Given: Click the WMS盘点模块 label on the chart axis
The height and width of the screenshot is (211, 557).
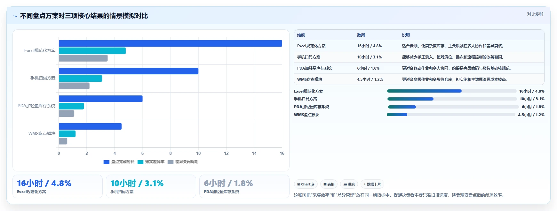Looking at the screenshot, I should pos(42,133).
